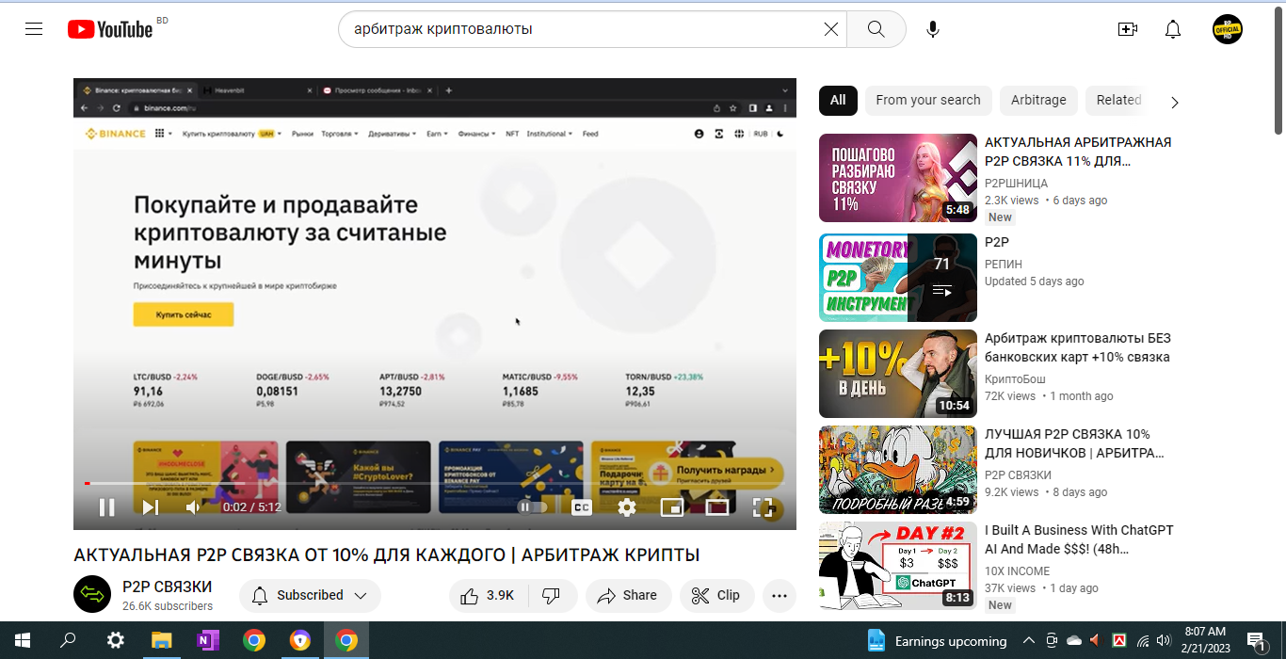Open the notifications bell
Image resolution: width=1286 pixels, height=659 pixels.
tap(1173, 29)
